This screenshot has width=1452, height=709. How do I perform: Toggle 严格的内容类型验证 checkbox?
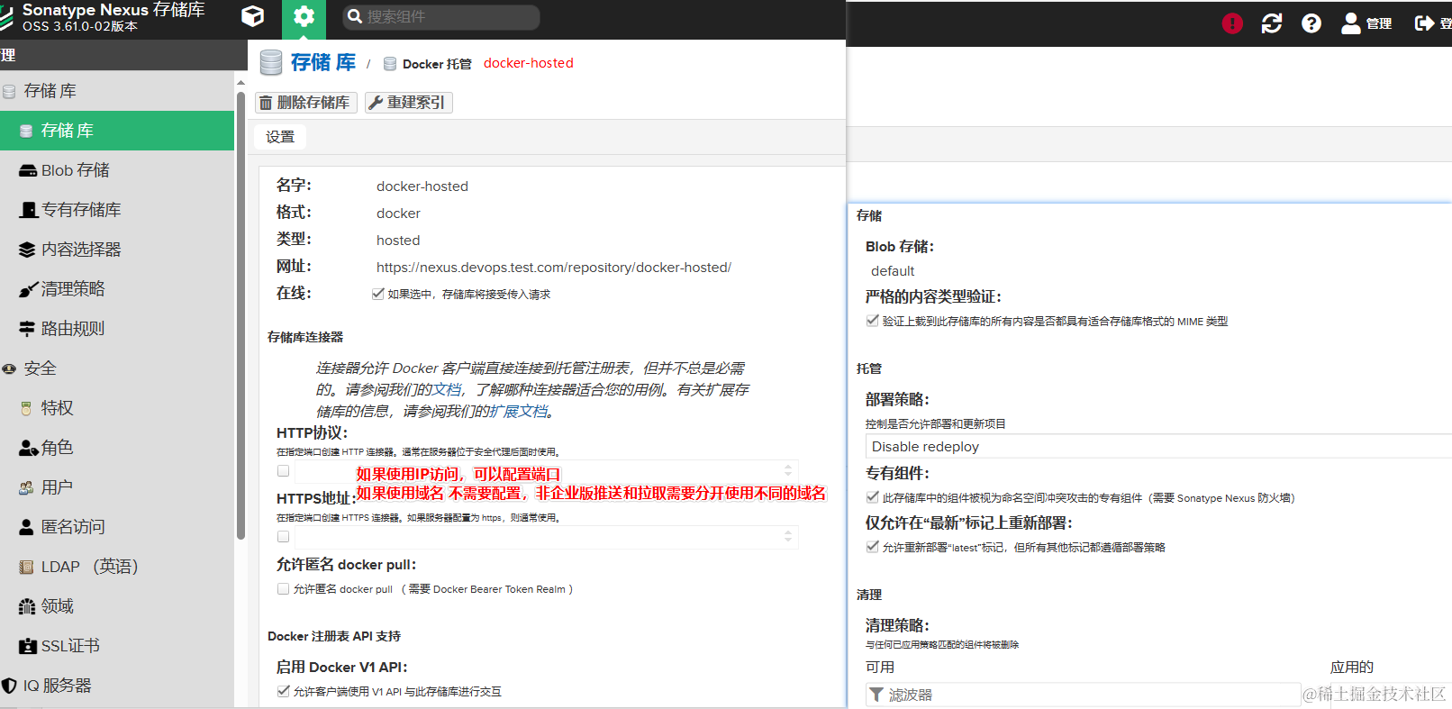(x=873, y=321)
